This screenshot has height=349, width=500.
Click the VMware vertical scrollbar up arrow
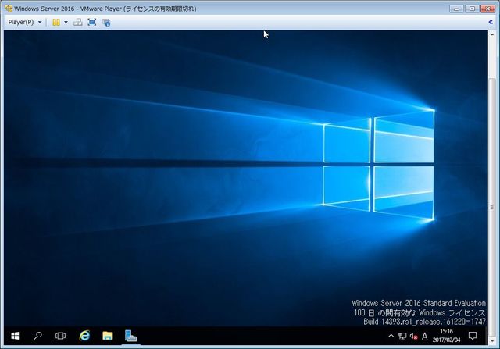coord(492,34)
